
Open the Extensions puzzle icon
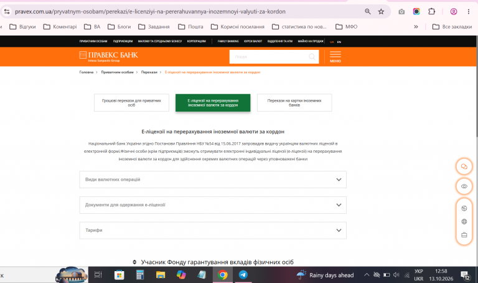(432, 12)
